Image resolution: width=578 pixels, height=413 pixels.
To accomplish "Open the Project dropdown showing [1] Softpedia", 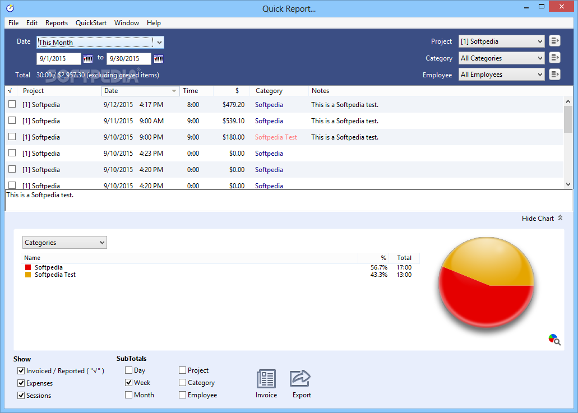I will 501,41.
